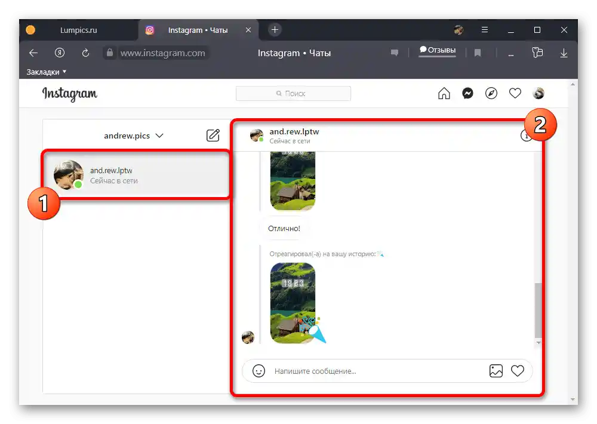The image size is (597, 424).
Task: Open the browser downloads icon
Action: tap(564, 53)
